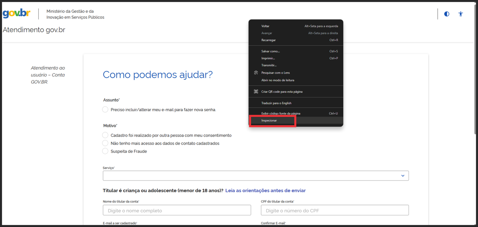Open the Serviço dropdown field
This screenshot has height=227, width=478.
coord(249,175)
